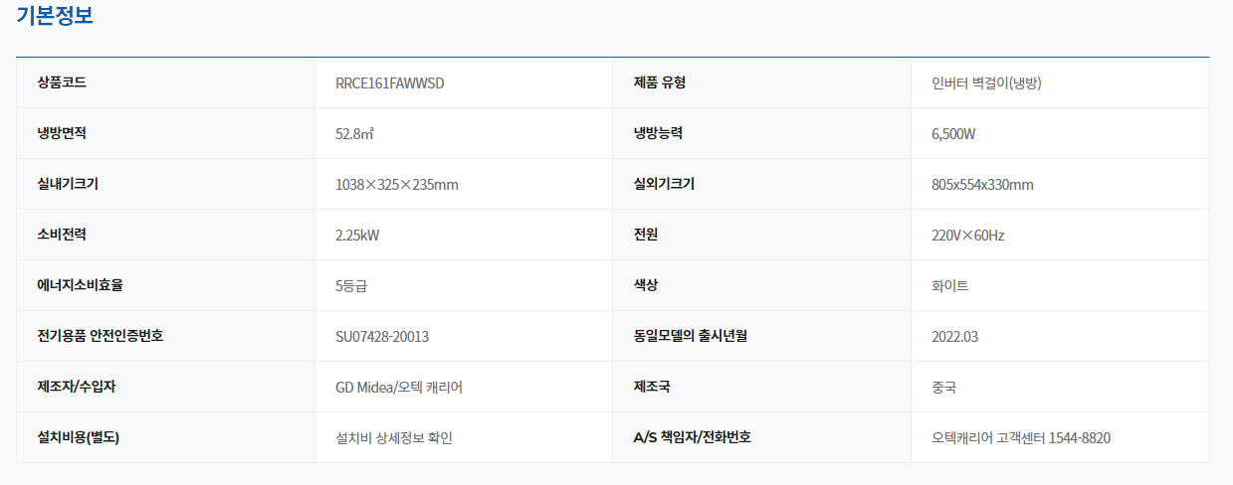
Task: Click the 기본정보 section heading
Action: [x=56, y=16]
